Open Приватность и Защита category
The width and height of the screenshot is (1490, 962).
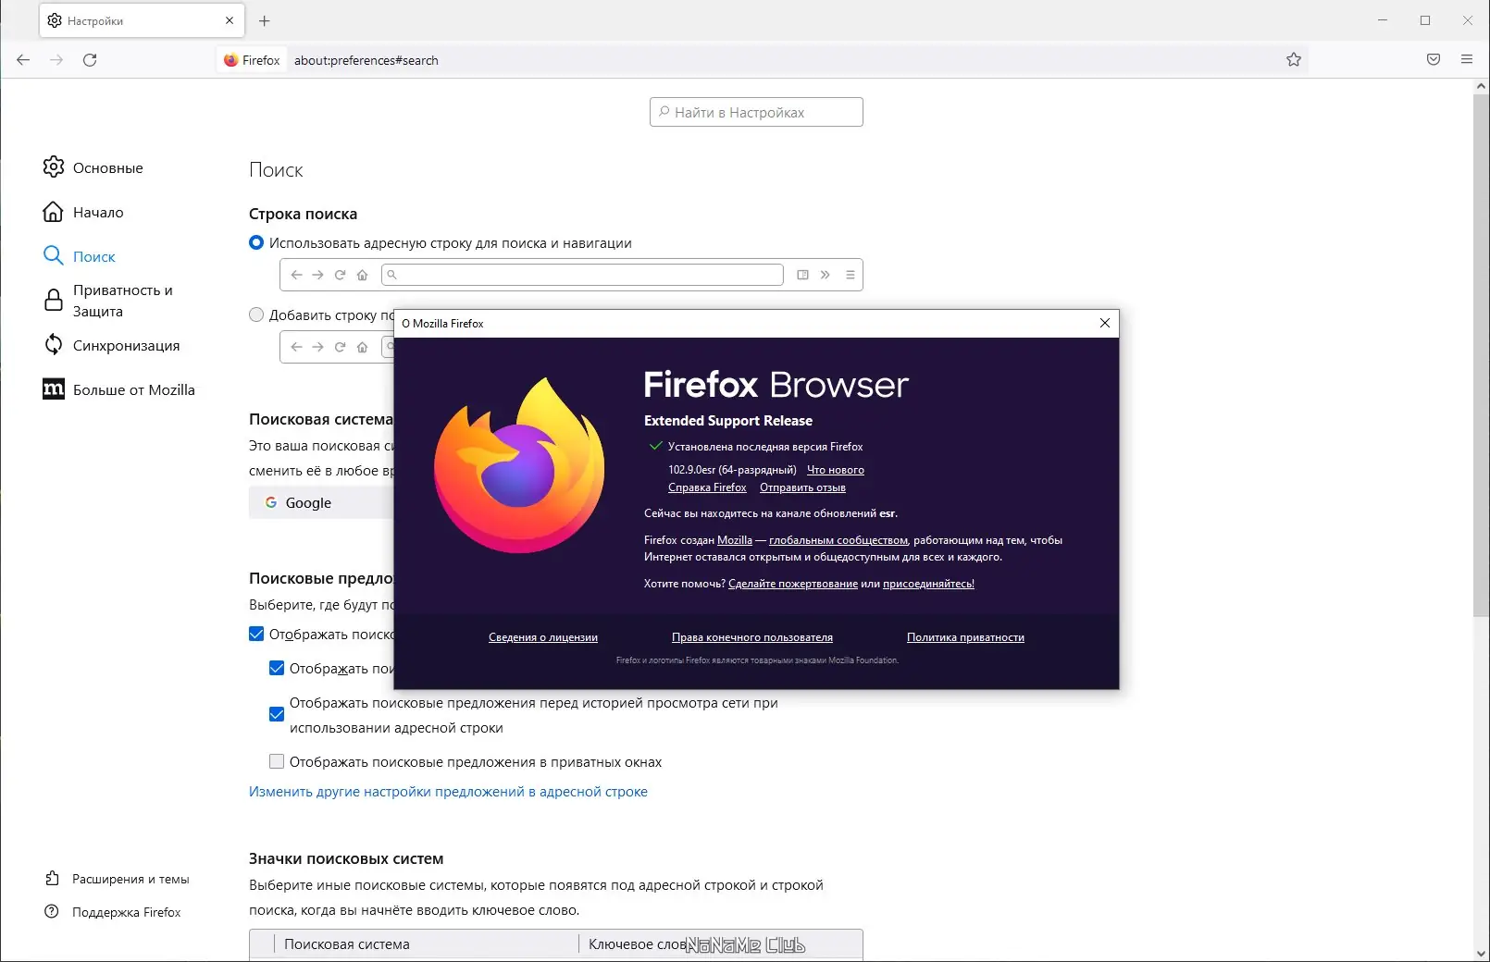click(x=108, y=301)
